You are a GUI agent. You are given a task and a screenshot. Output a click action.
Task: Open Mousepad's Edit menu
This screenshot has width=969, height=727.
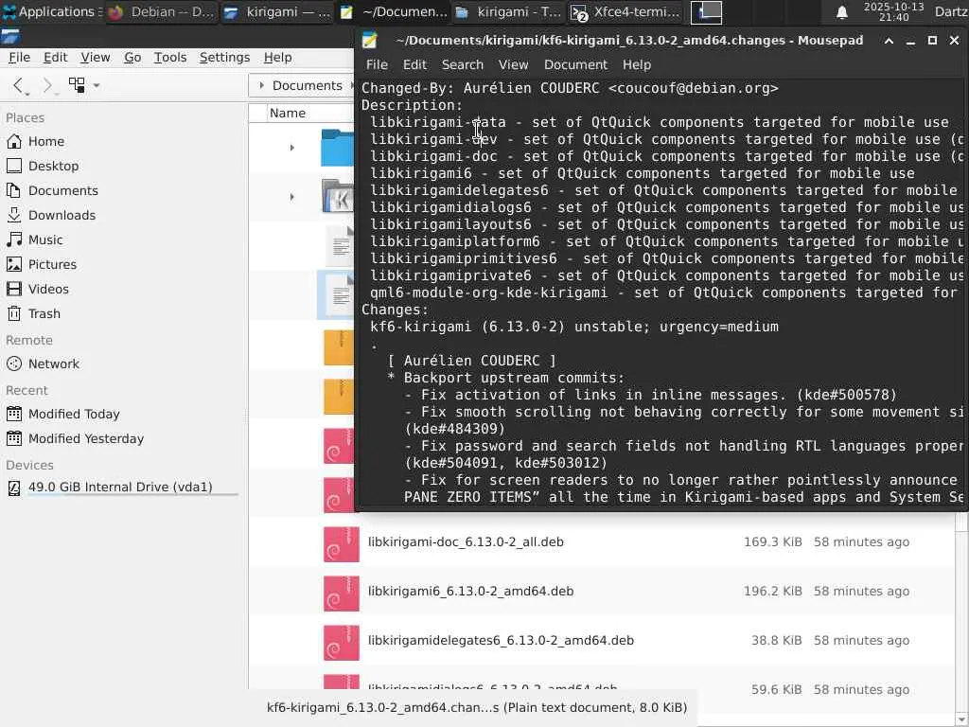click(x=414, y=65)
